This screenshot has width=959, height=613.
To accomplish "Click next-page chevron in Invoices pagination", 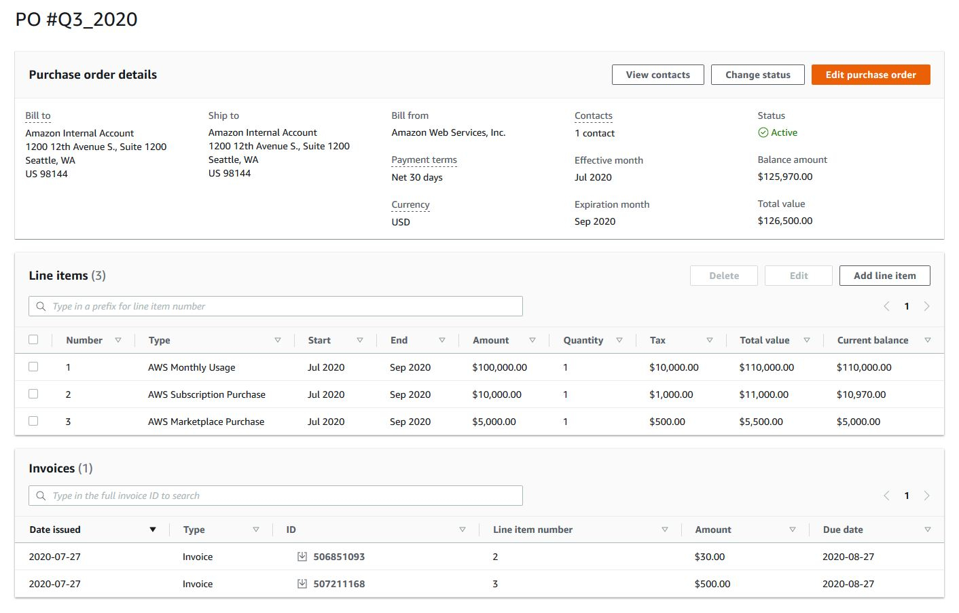I will (x=926, y=496).
